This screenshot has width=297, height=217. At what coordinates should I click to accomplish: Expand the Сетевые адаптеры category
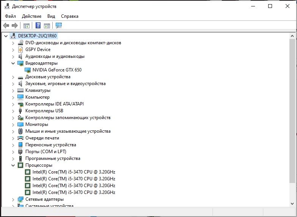pyautogui.click(x=13, y=200)
